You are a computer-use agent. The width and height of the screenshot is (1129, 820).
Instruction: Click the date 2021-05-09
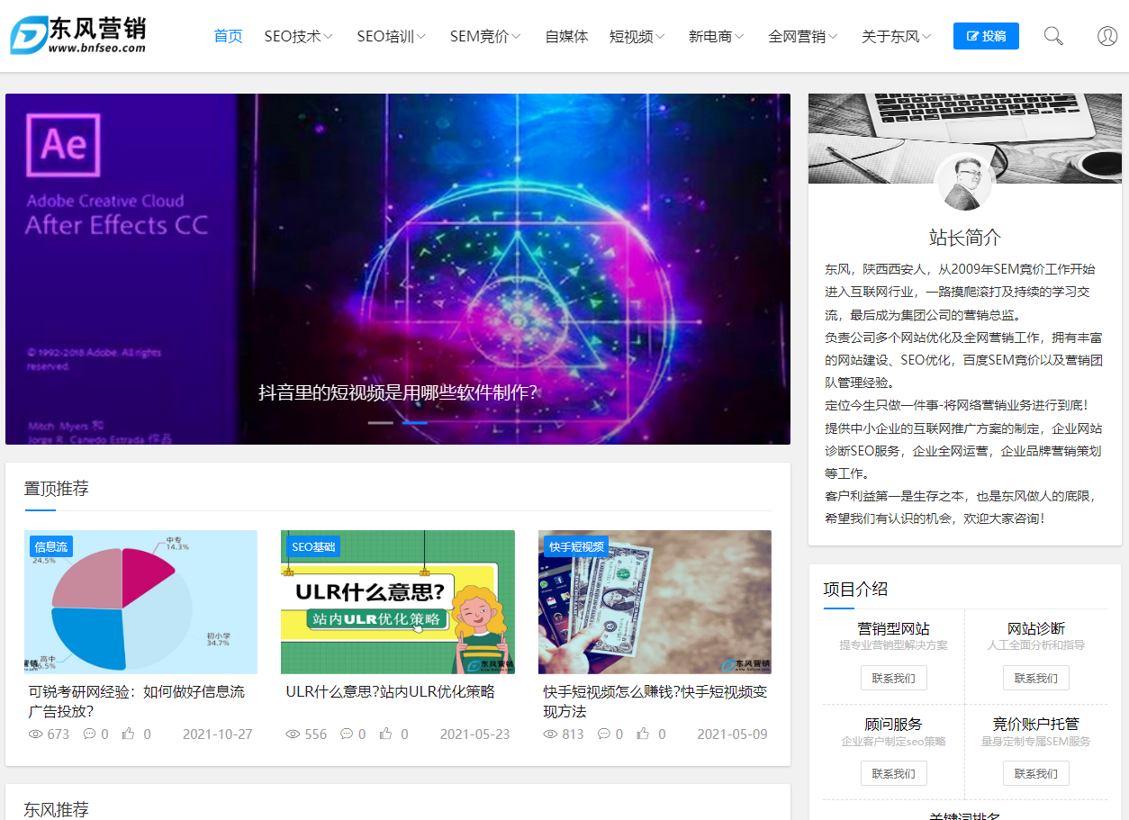pos(733,734)
